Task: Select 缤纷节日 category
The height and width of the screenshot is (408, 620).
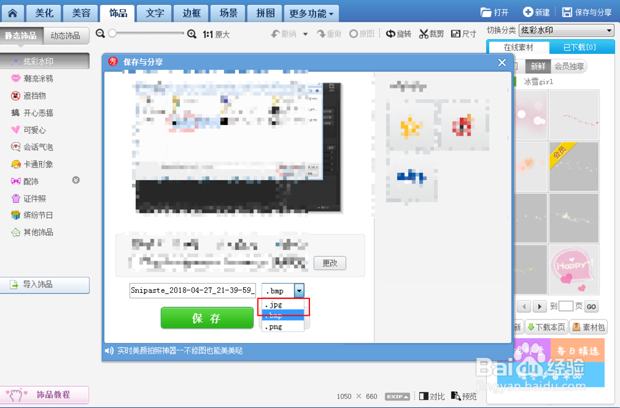Action: pos(32,215)
